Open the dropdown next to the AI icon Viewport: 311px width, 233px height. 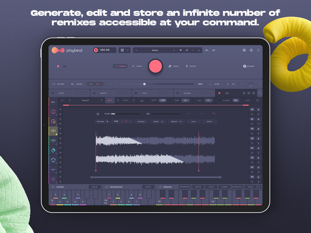point(127,50)
